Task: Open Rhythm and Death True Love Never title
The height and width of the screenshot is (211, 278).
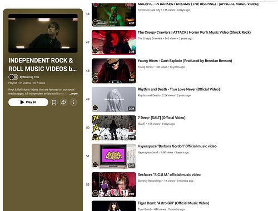Action: [x=178, y=89]
